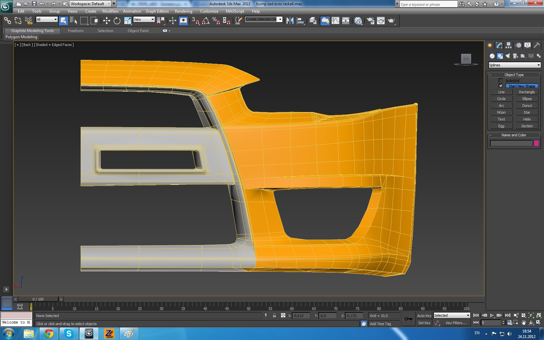This screenshot has height=340, width=544.
Task: Collapse the Object Type rollout
Action: tap(514, 75)
